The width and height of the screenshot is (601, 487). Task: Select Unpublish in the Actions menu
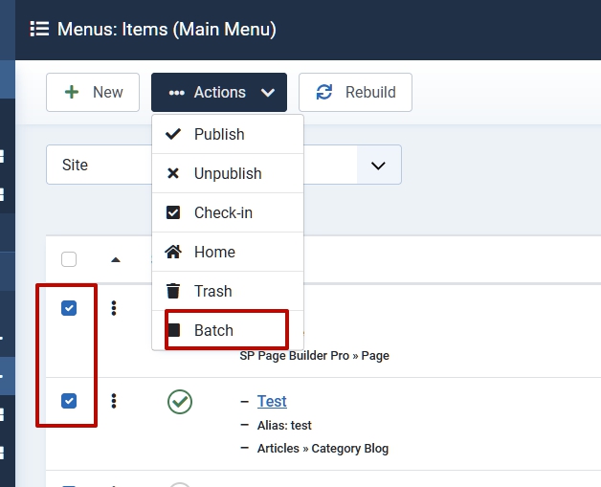[x=227, y=173]
